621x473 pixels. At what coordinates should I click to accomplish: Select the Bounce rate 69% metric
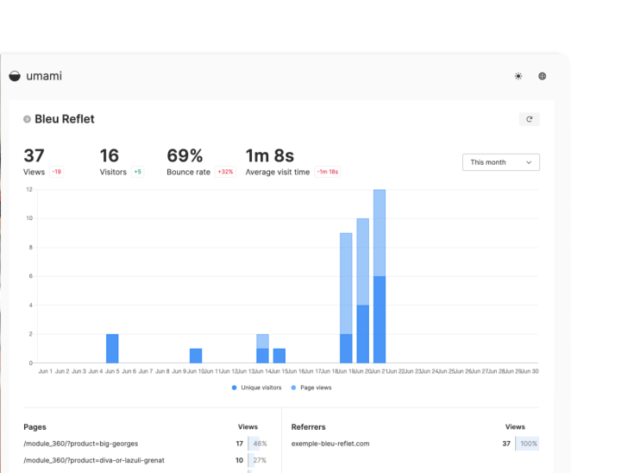(185, 156)
